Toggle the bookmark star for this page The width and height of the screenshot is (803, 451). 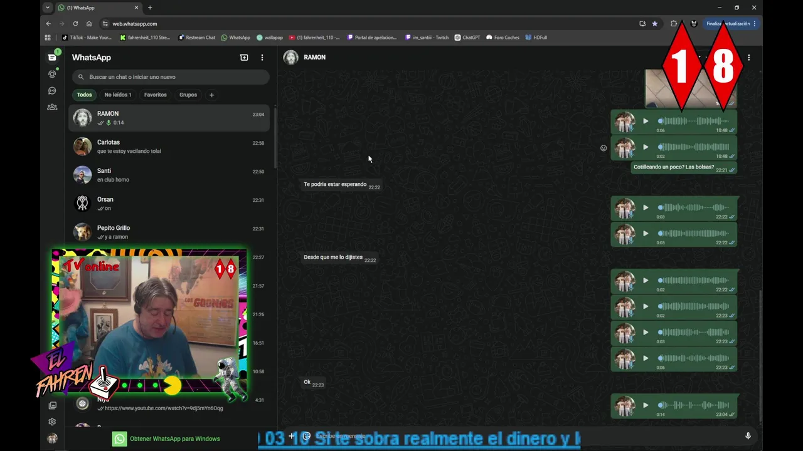[655, 24]
